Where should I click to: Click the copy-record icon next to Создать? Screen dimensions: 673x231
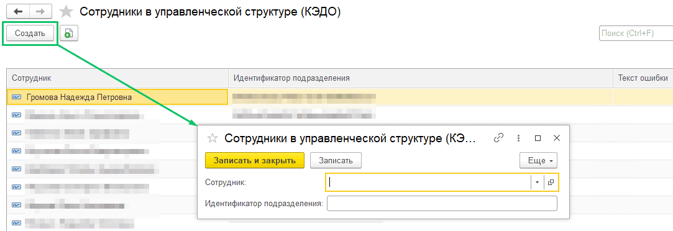69,33
